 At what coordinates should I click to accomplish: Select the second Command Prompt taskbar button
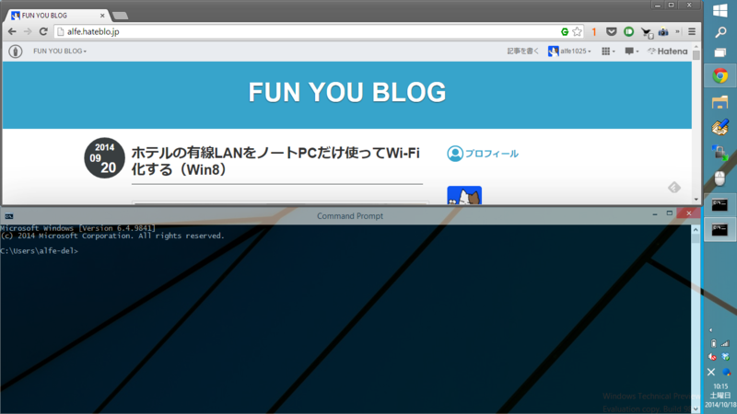click(x=720, y=230)
